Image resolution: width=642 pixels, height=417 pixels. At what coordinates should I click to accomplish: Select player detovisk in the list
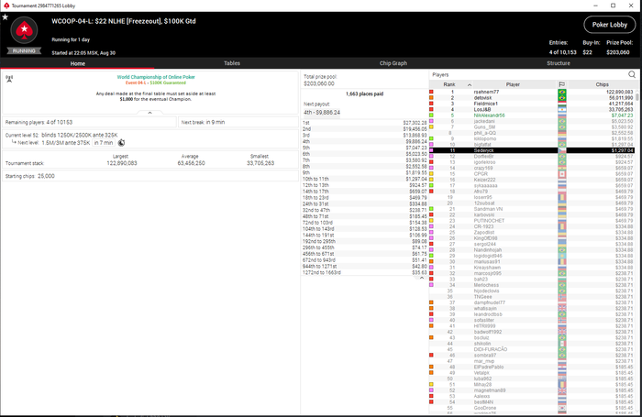coord(532,98)
